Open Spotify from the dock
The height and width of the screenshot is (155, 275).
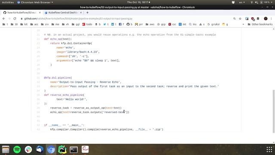coord(17,149)
